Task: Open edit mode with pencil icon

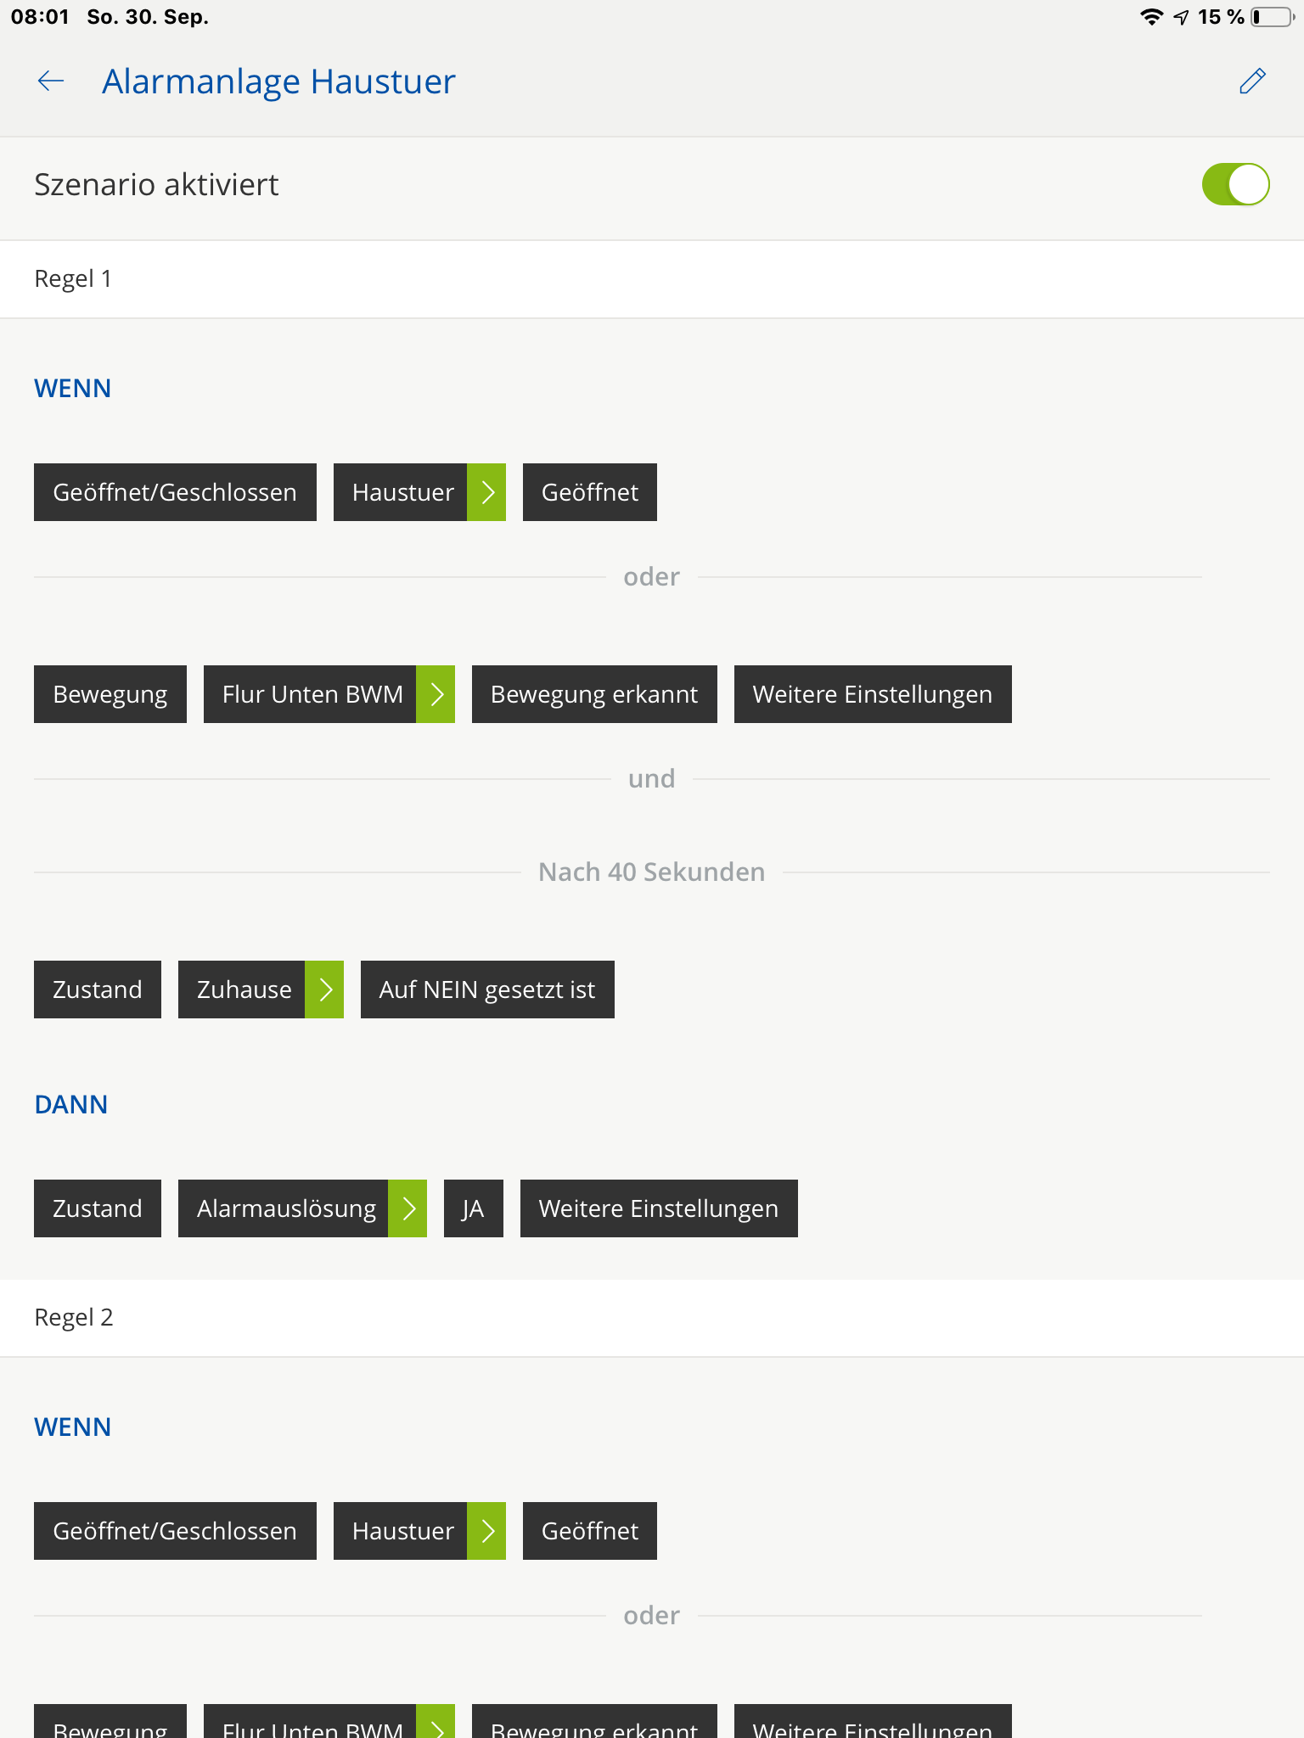Action: coord(1252,81)
